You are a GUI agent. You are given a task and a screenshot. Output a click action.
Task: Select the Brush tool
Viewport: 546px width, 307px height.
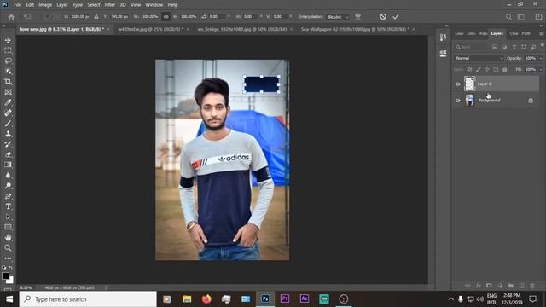8,123
